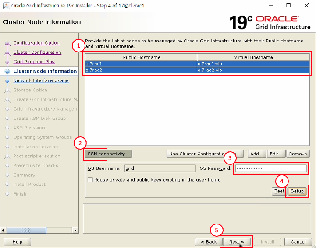Image resolution: width=316 pixels, height=248 pixels.
Task: Go to the Grid Plug and Play step
Action: tap(34, 62)
